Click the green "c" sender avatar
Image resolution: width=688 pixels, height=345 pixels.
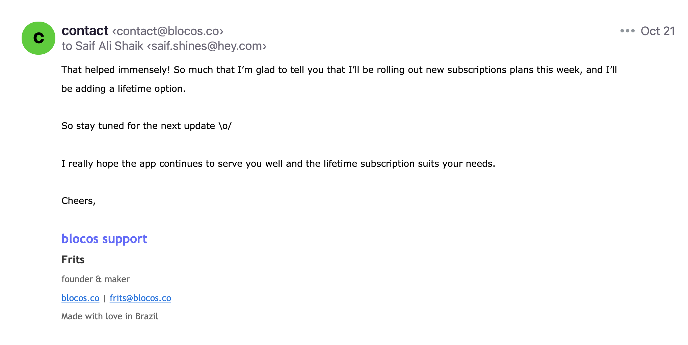[x=38, y=38]
